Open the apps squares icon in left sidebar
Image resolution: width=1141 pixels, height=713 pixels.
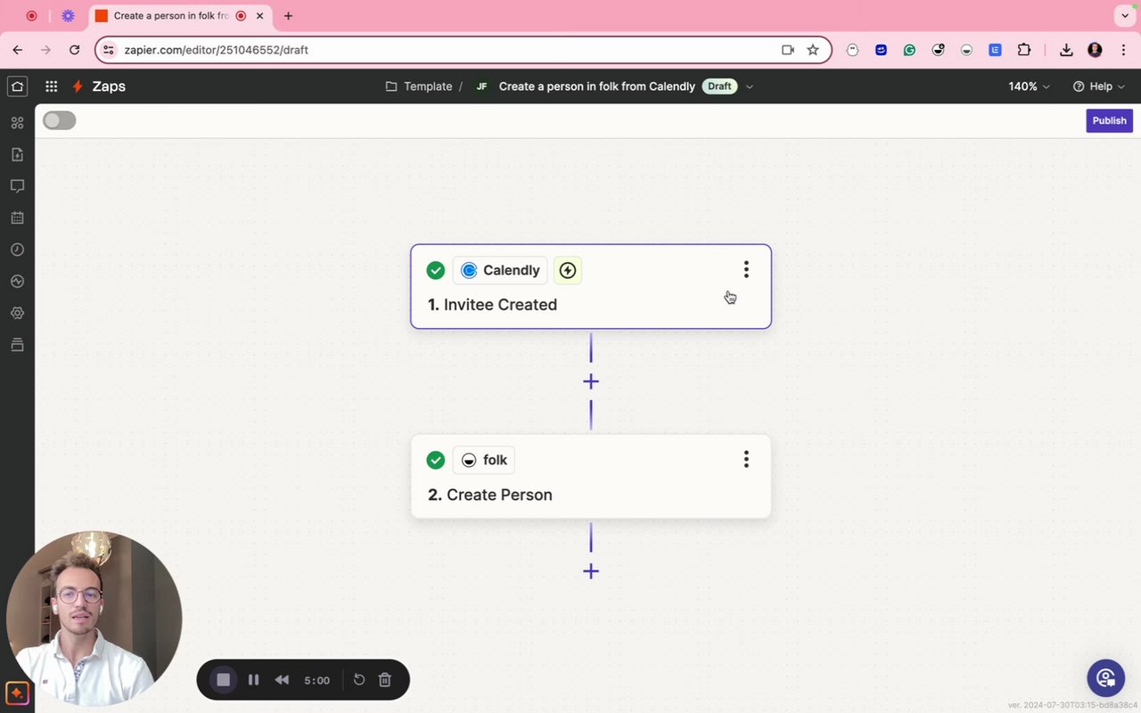(17, 123)
